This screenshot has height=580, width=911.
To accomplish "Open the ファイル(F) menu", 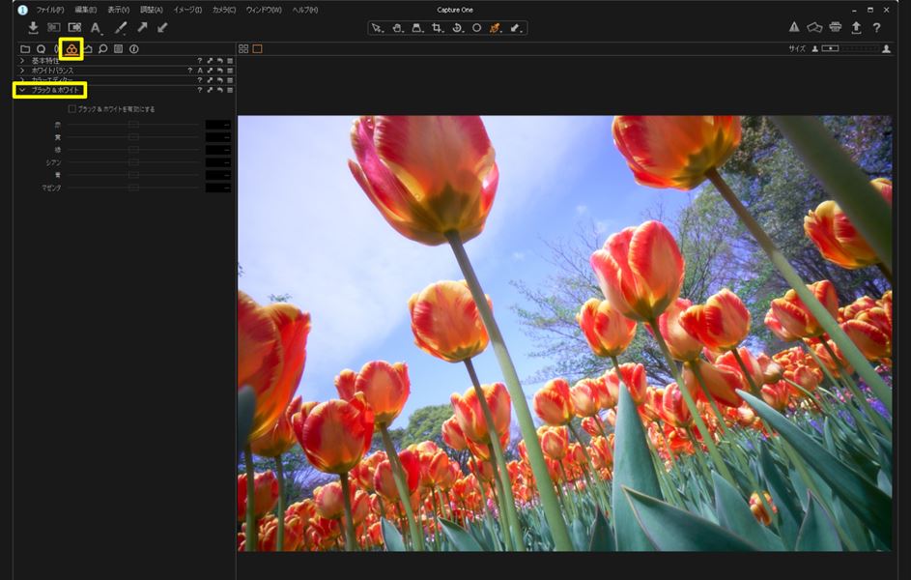I will click(x=50, y=10).
